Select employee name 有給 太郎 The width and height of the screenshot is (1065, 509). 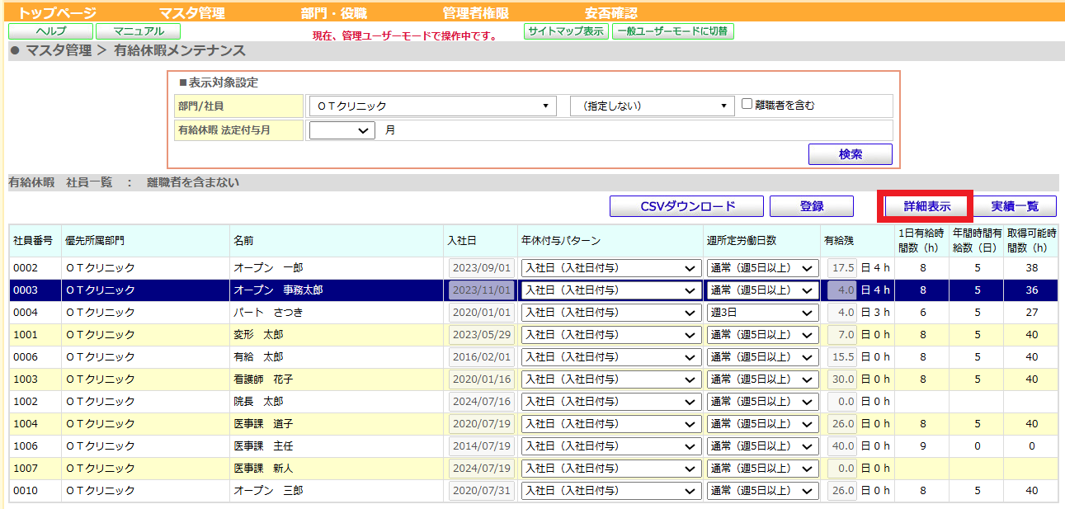[258, 357]
